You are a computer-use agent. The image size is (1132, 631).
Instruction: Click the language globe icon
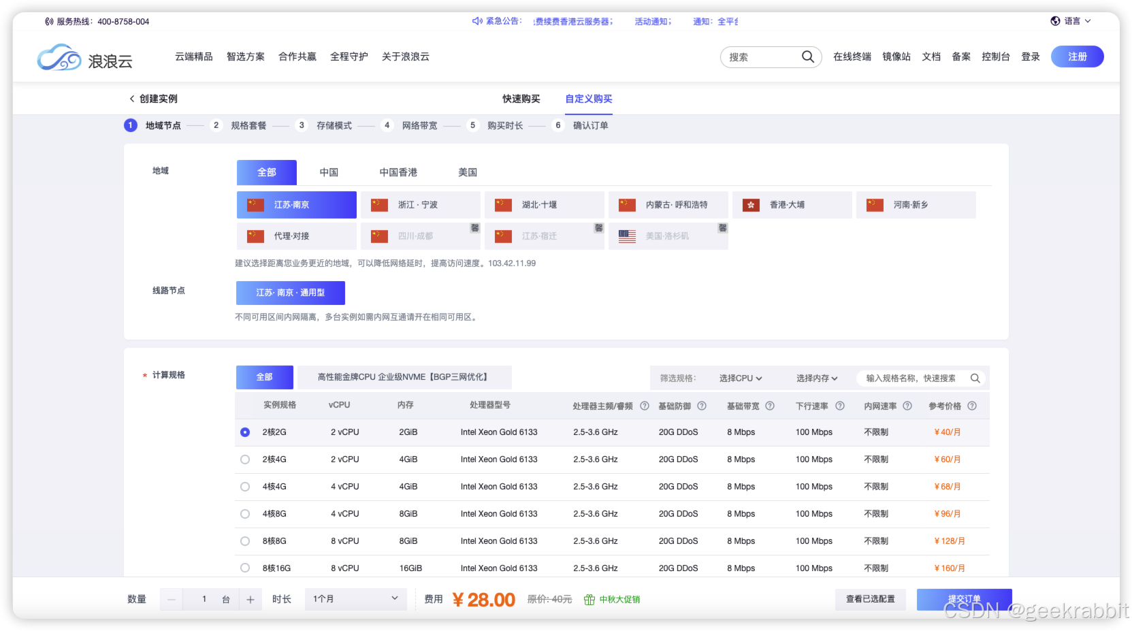(1054, 21)
